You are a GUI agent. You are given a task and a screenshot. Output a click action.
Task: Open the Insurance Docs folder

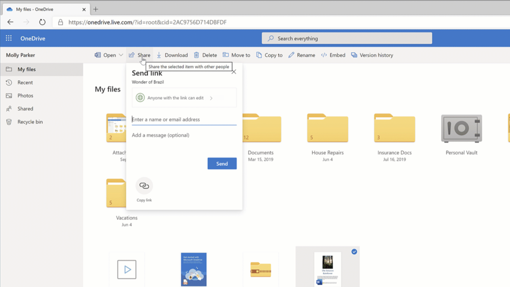click(x=394, y=128)
